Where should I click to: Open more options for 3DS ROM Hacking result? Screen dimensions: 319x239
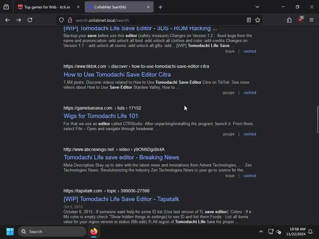pos(239,51)
